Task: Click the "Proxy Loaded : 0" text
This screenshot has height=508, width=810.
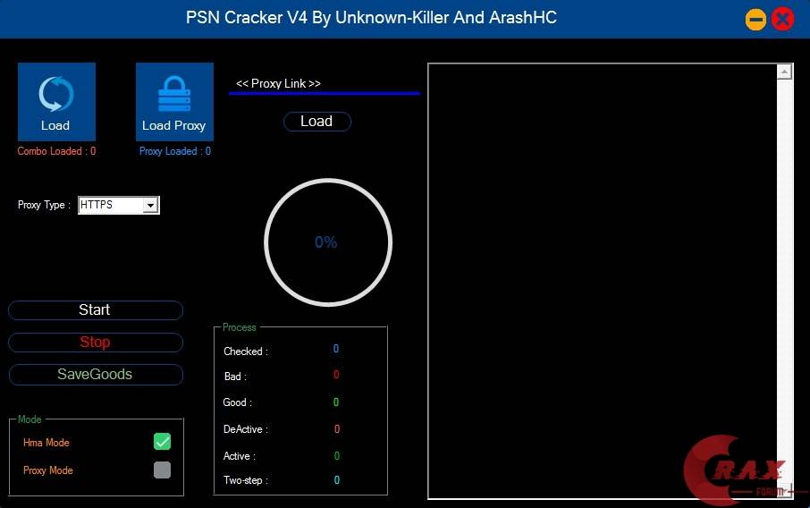Action: click(174, 151)
